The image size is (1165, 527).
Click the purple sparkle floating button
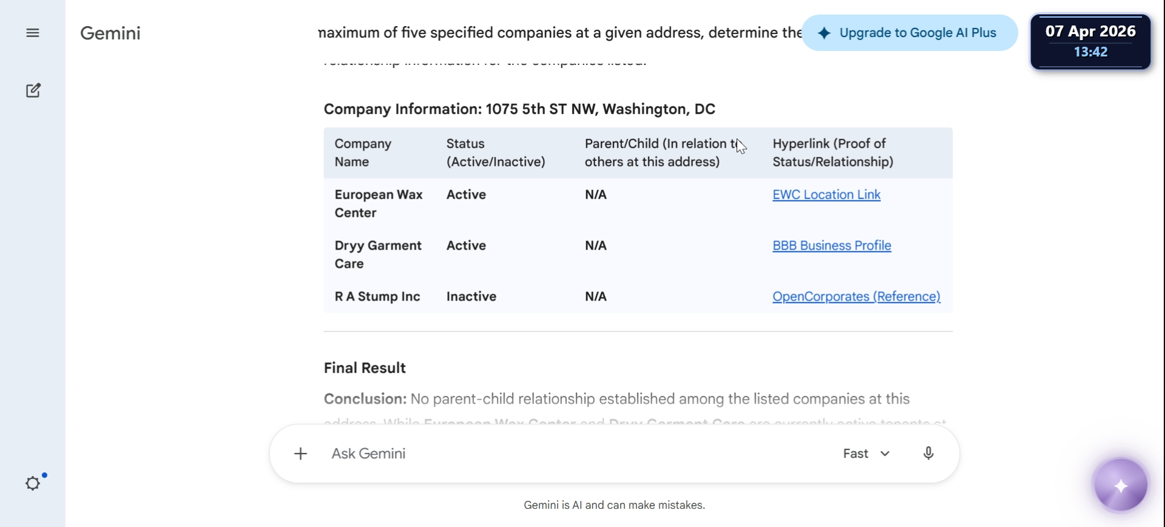(1120, 486)
